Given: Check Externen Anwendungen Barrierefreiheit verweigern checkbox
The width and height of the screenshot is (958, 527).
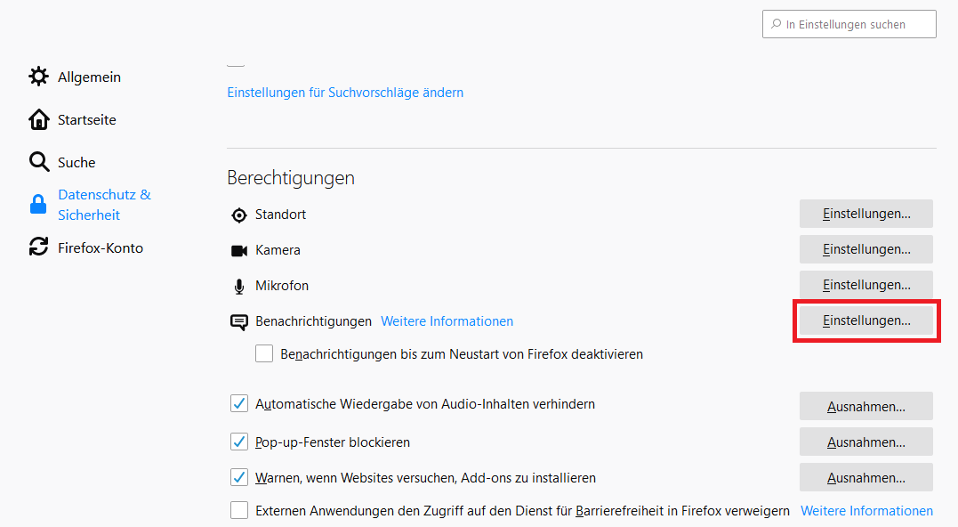Looking at the screenshot, I should coord(239,510).
